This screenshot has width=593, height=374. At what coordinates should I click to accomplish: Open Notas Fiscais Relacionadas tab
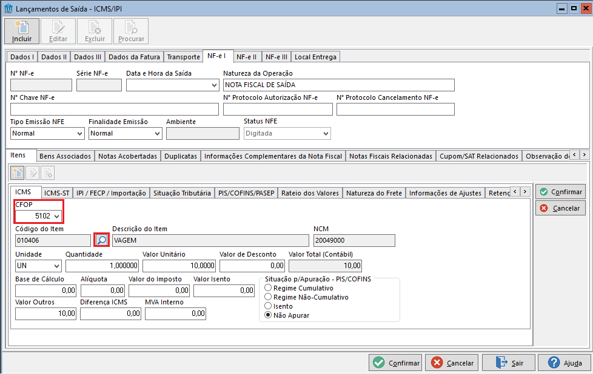(390, 156)
